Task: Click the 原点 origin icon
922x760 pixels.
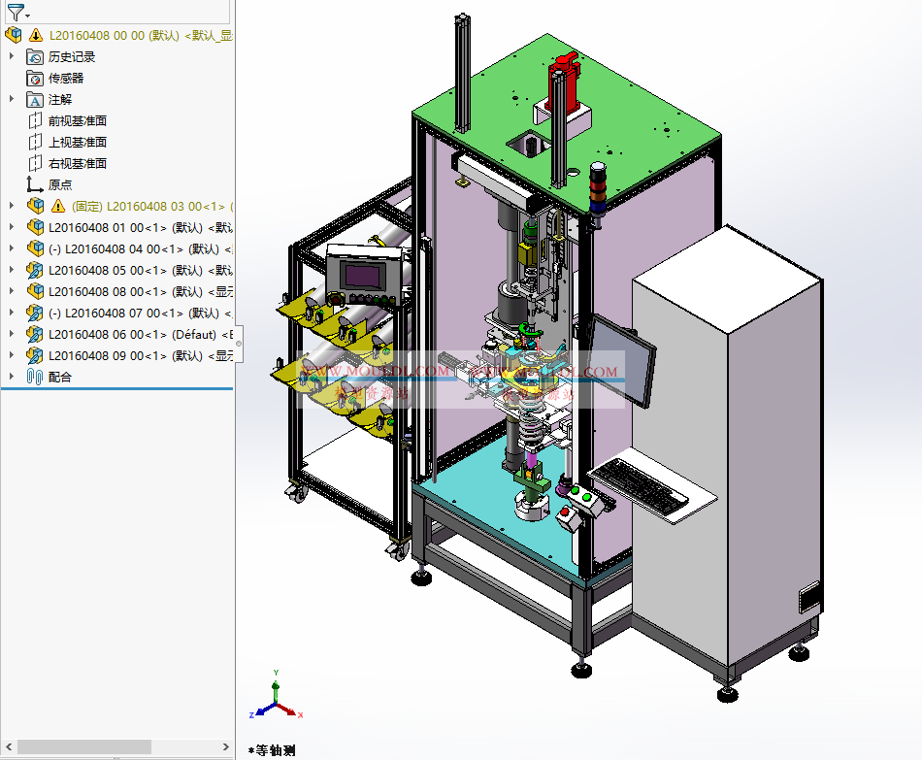Action: click(35, 184)
